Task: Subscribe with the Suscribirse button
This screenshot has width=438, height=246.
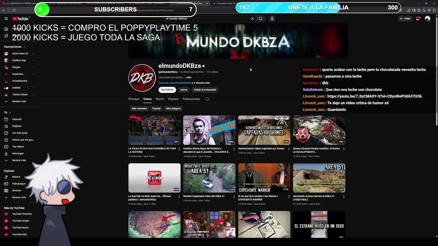Action: click(x=167, y=90)
